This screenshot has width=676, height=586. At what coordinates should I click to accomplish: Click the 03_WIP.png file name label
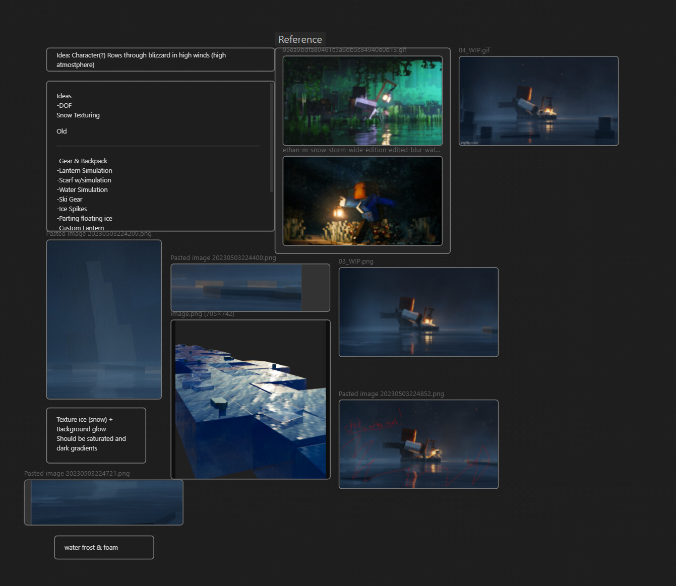(x=356, y=262)
